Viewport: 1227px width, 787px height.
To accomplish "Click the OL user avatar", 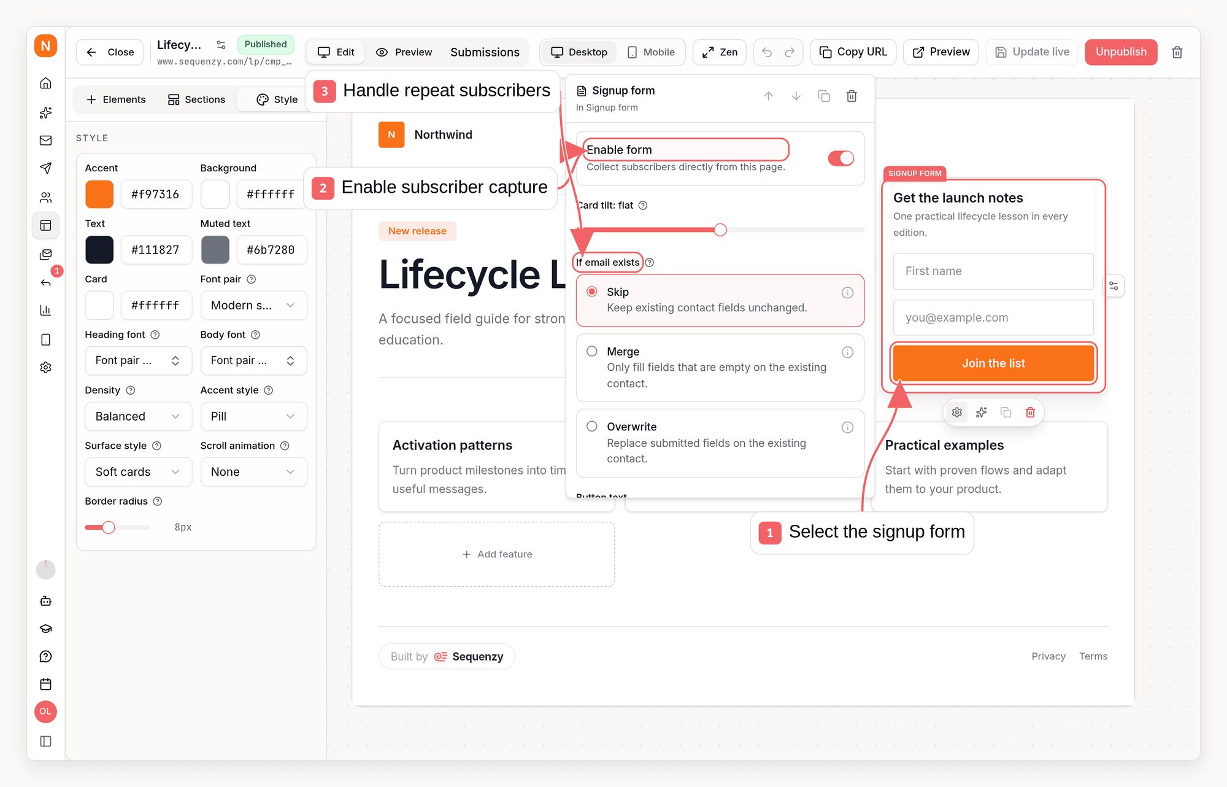I will tap(45, 711).
